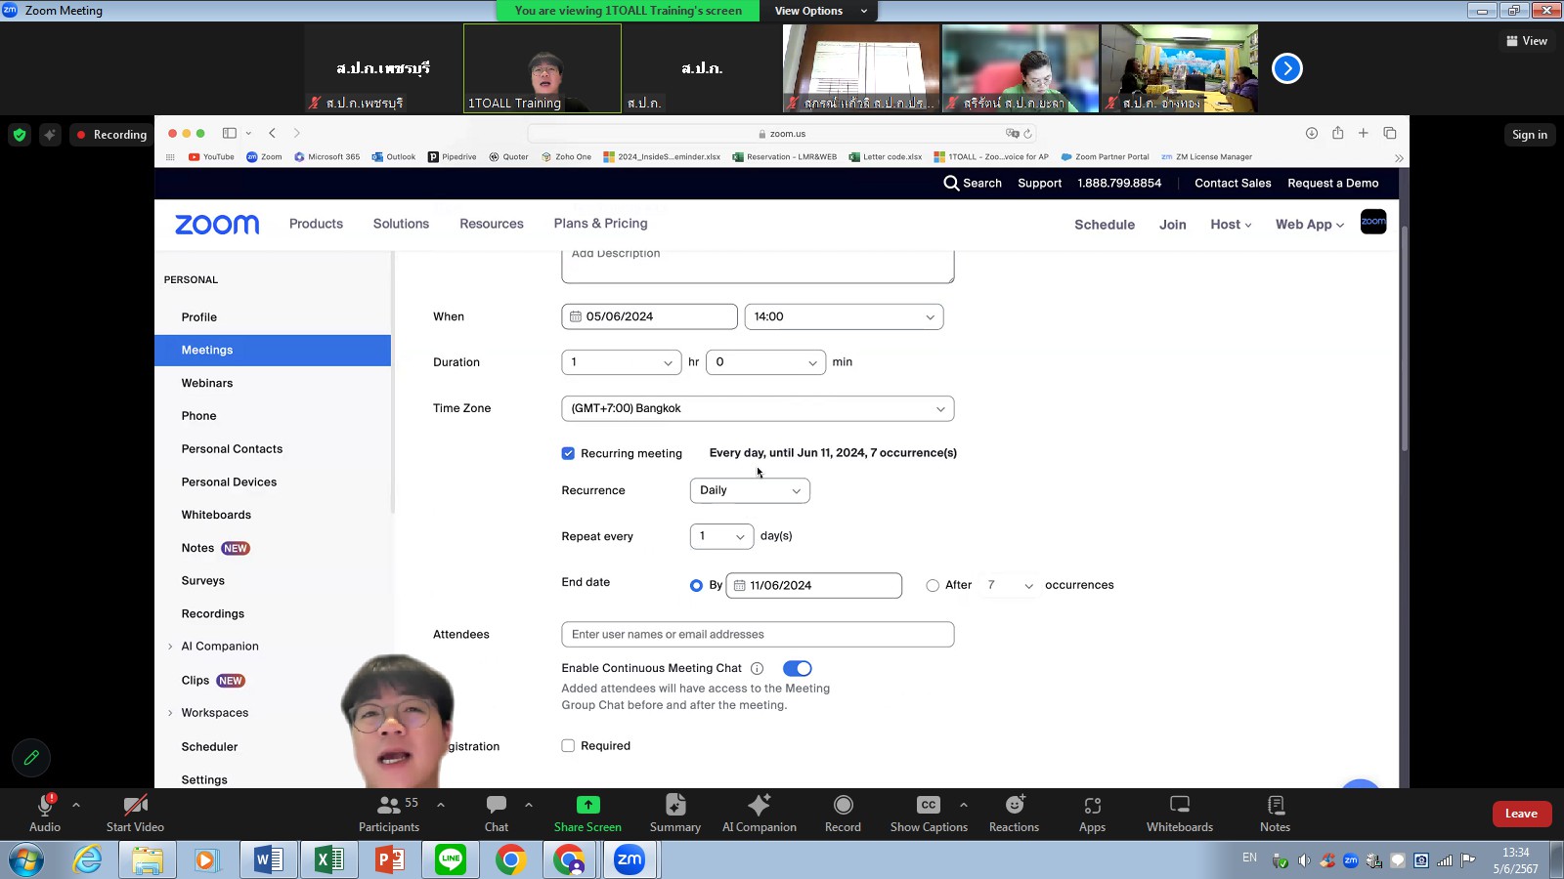Click the Join link

(x=1172, y=225)
